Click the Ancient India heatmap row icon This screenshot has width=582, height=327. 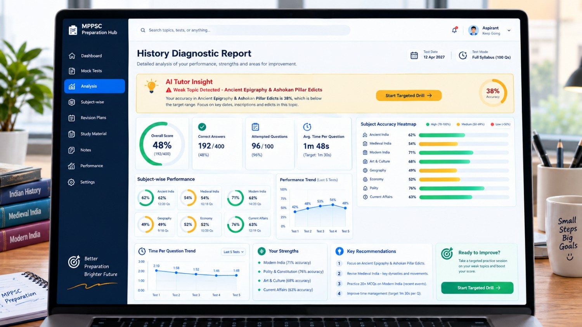tap(365, 135)
